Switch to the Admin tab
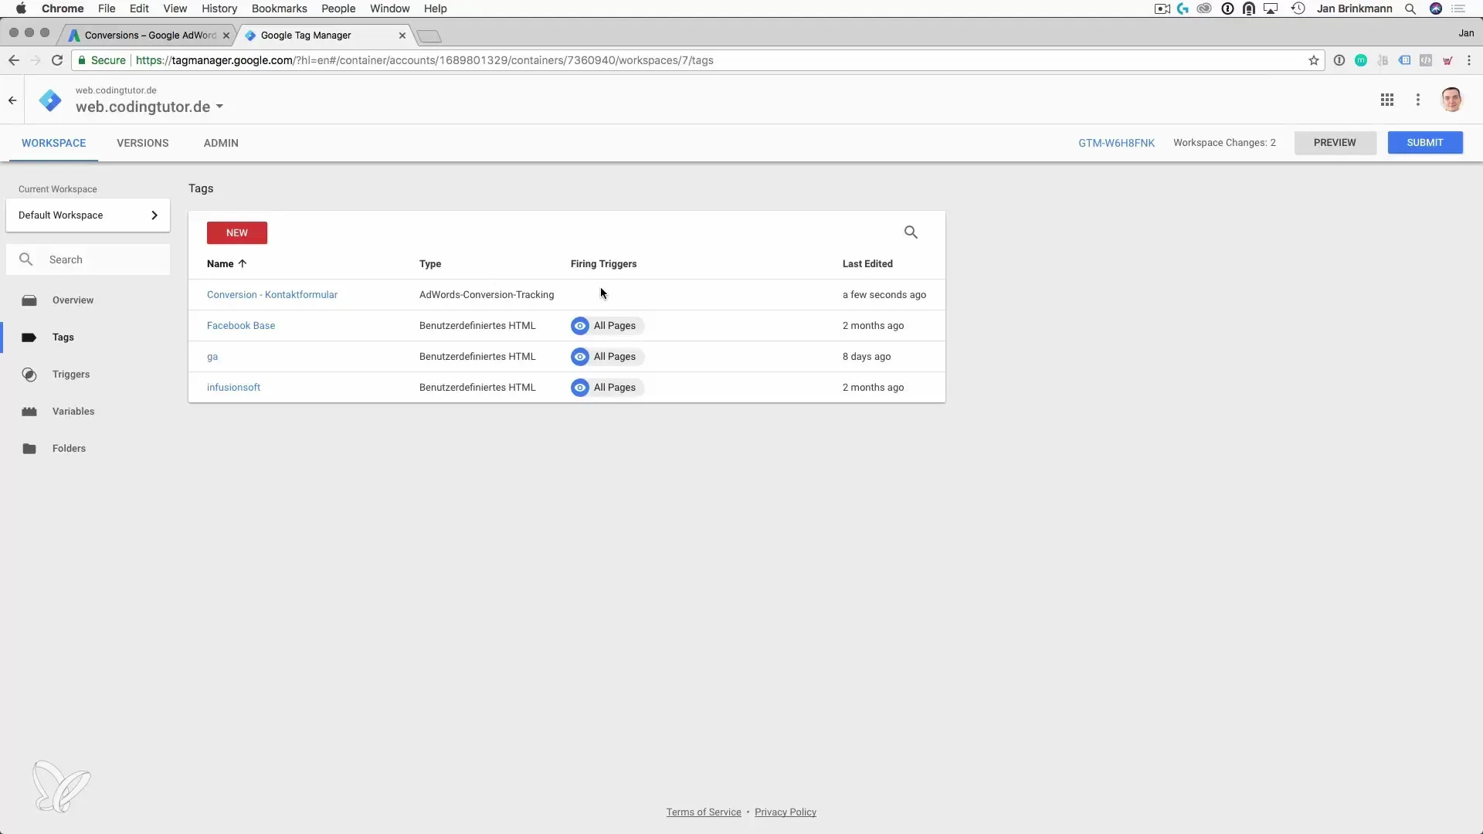 [221, 143]
